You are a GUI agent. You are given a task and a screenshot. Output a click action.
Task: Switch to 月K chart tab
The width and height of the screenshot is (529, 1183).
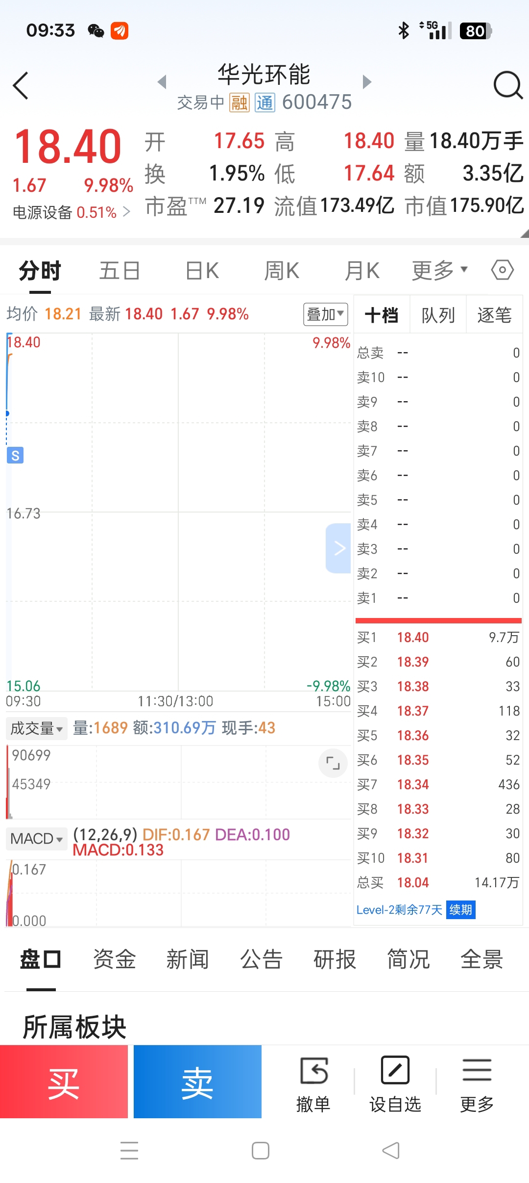click(x=362, y=270)
